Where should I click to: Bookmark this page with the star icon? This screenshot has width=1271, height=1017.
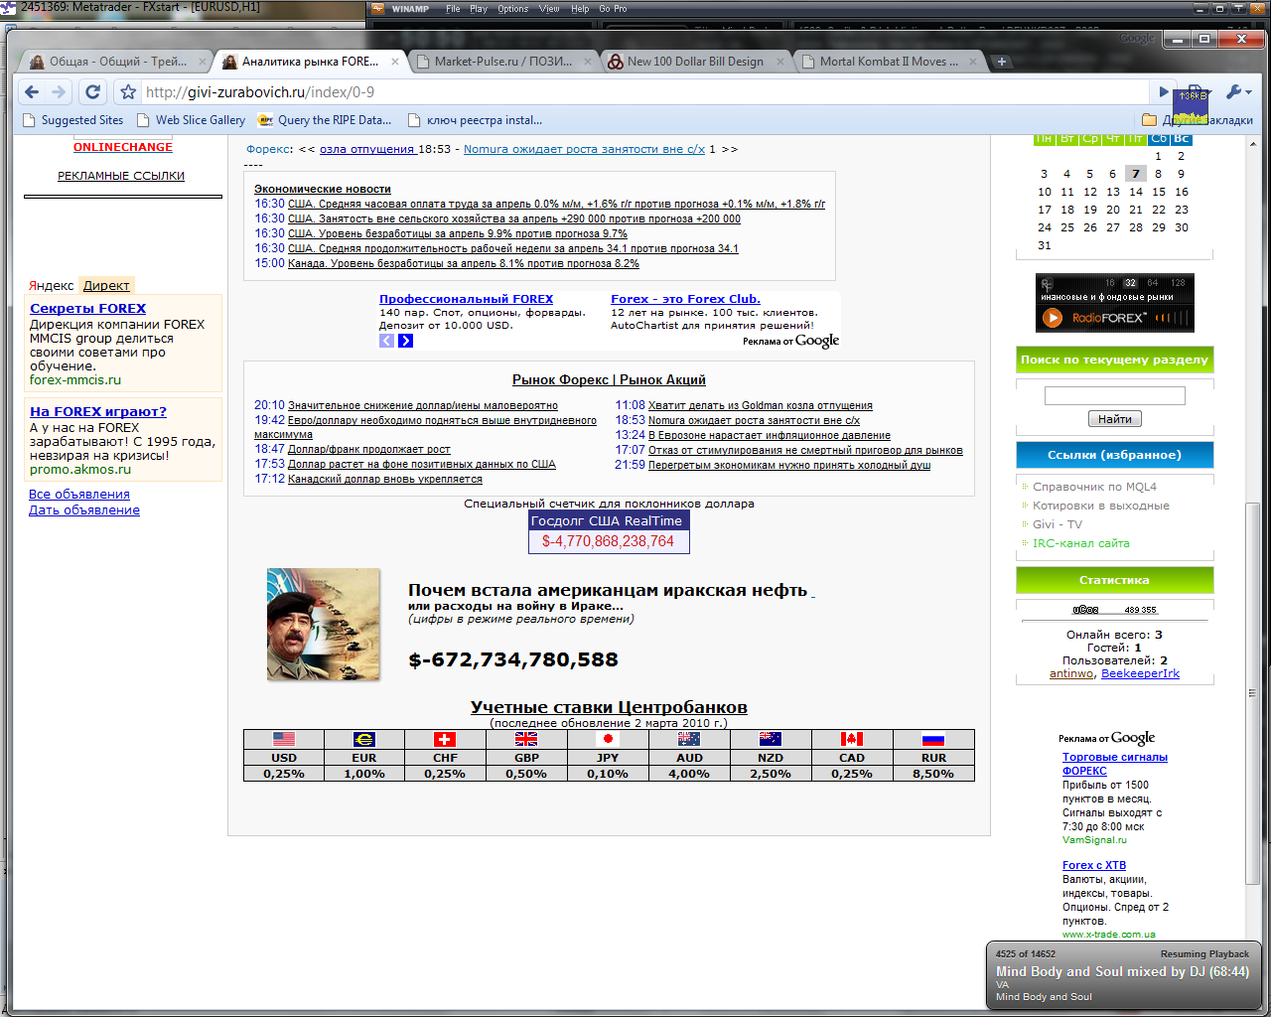tap(128, 92)
